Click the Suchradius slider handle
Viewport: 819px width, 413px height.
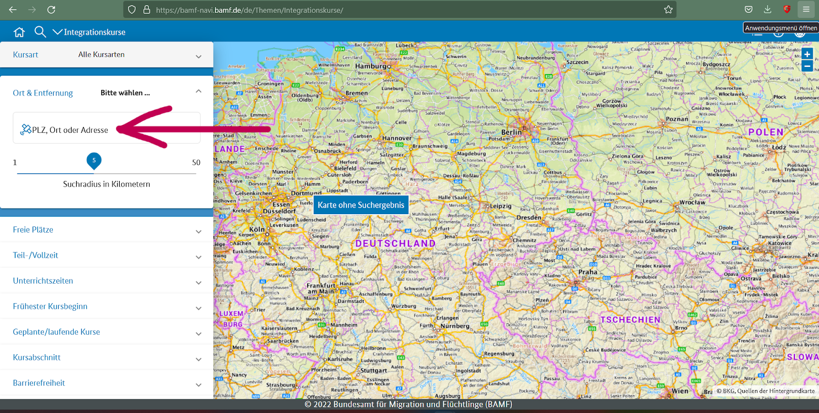[94, 160]
